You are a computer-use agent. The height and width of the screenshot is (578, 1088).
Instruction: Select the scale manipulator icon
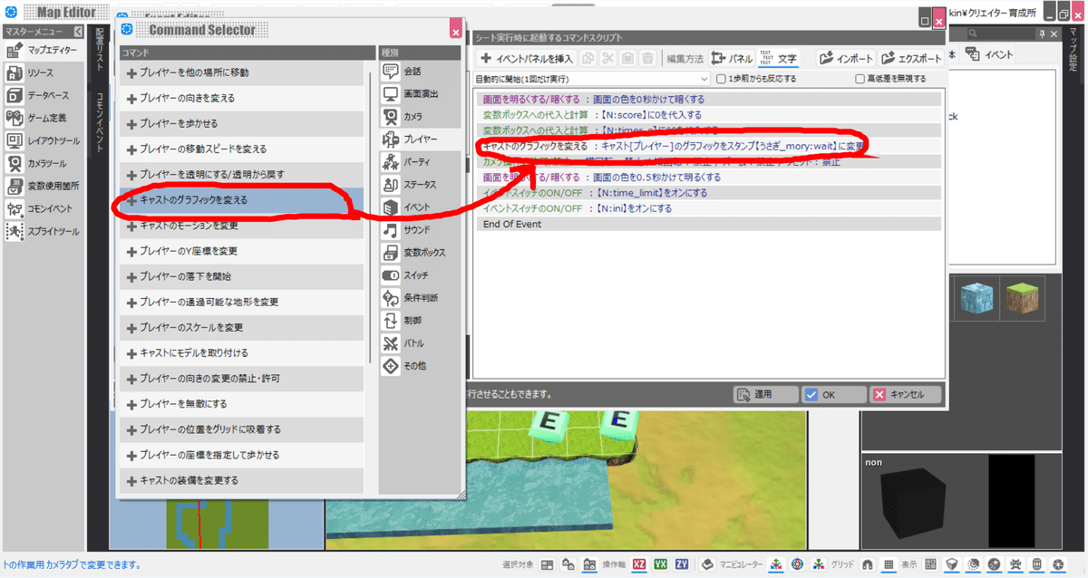pyautogui.click(x=817, y=564)
